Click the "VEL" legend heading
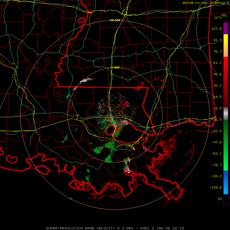The width and height of the screenshot is (230, 230). pos(224,15)
